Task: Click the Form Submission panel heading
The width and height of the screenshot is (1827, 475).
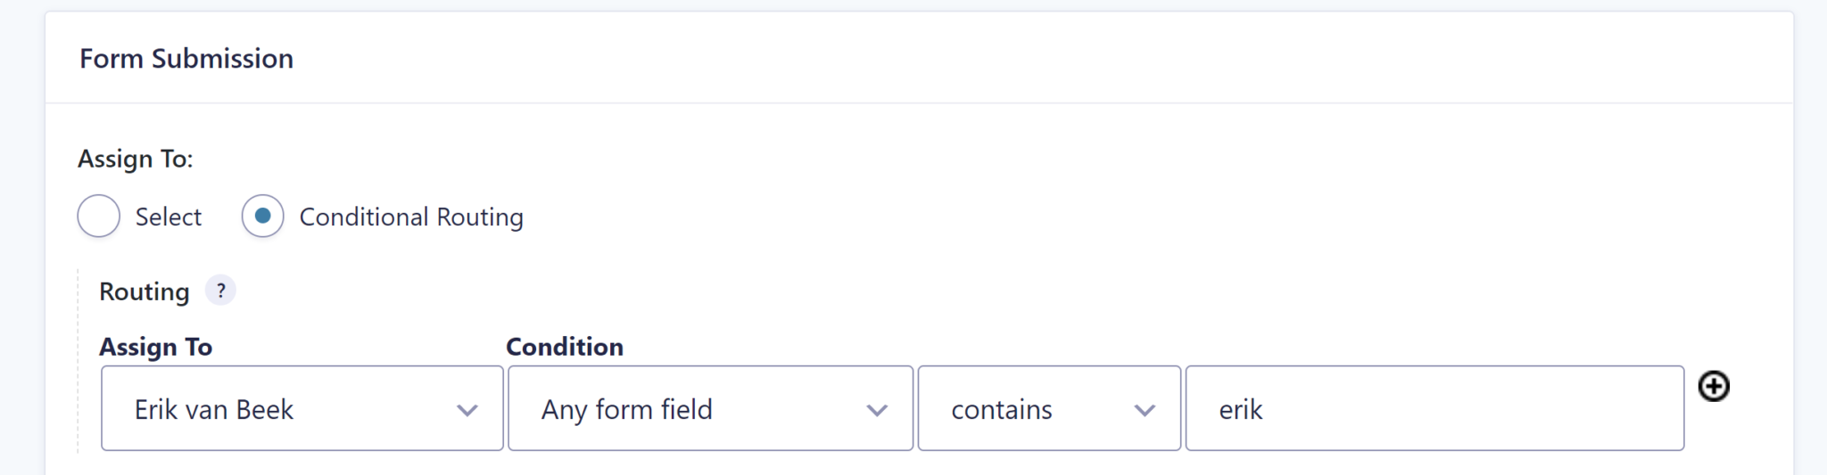Action: click(x=186, y=58)
